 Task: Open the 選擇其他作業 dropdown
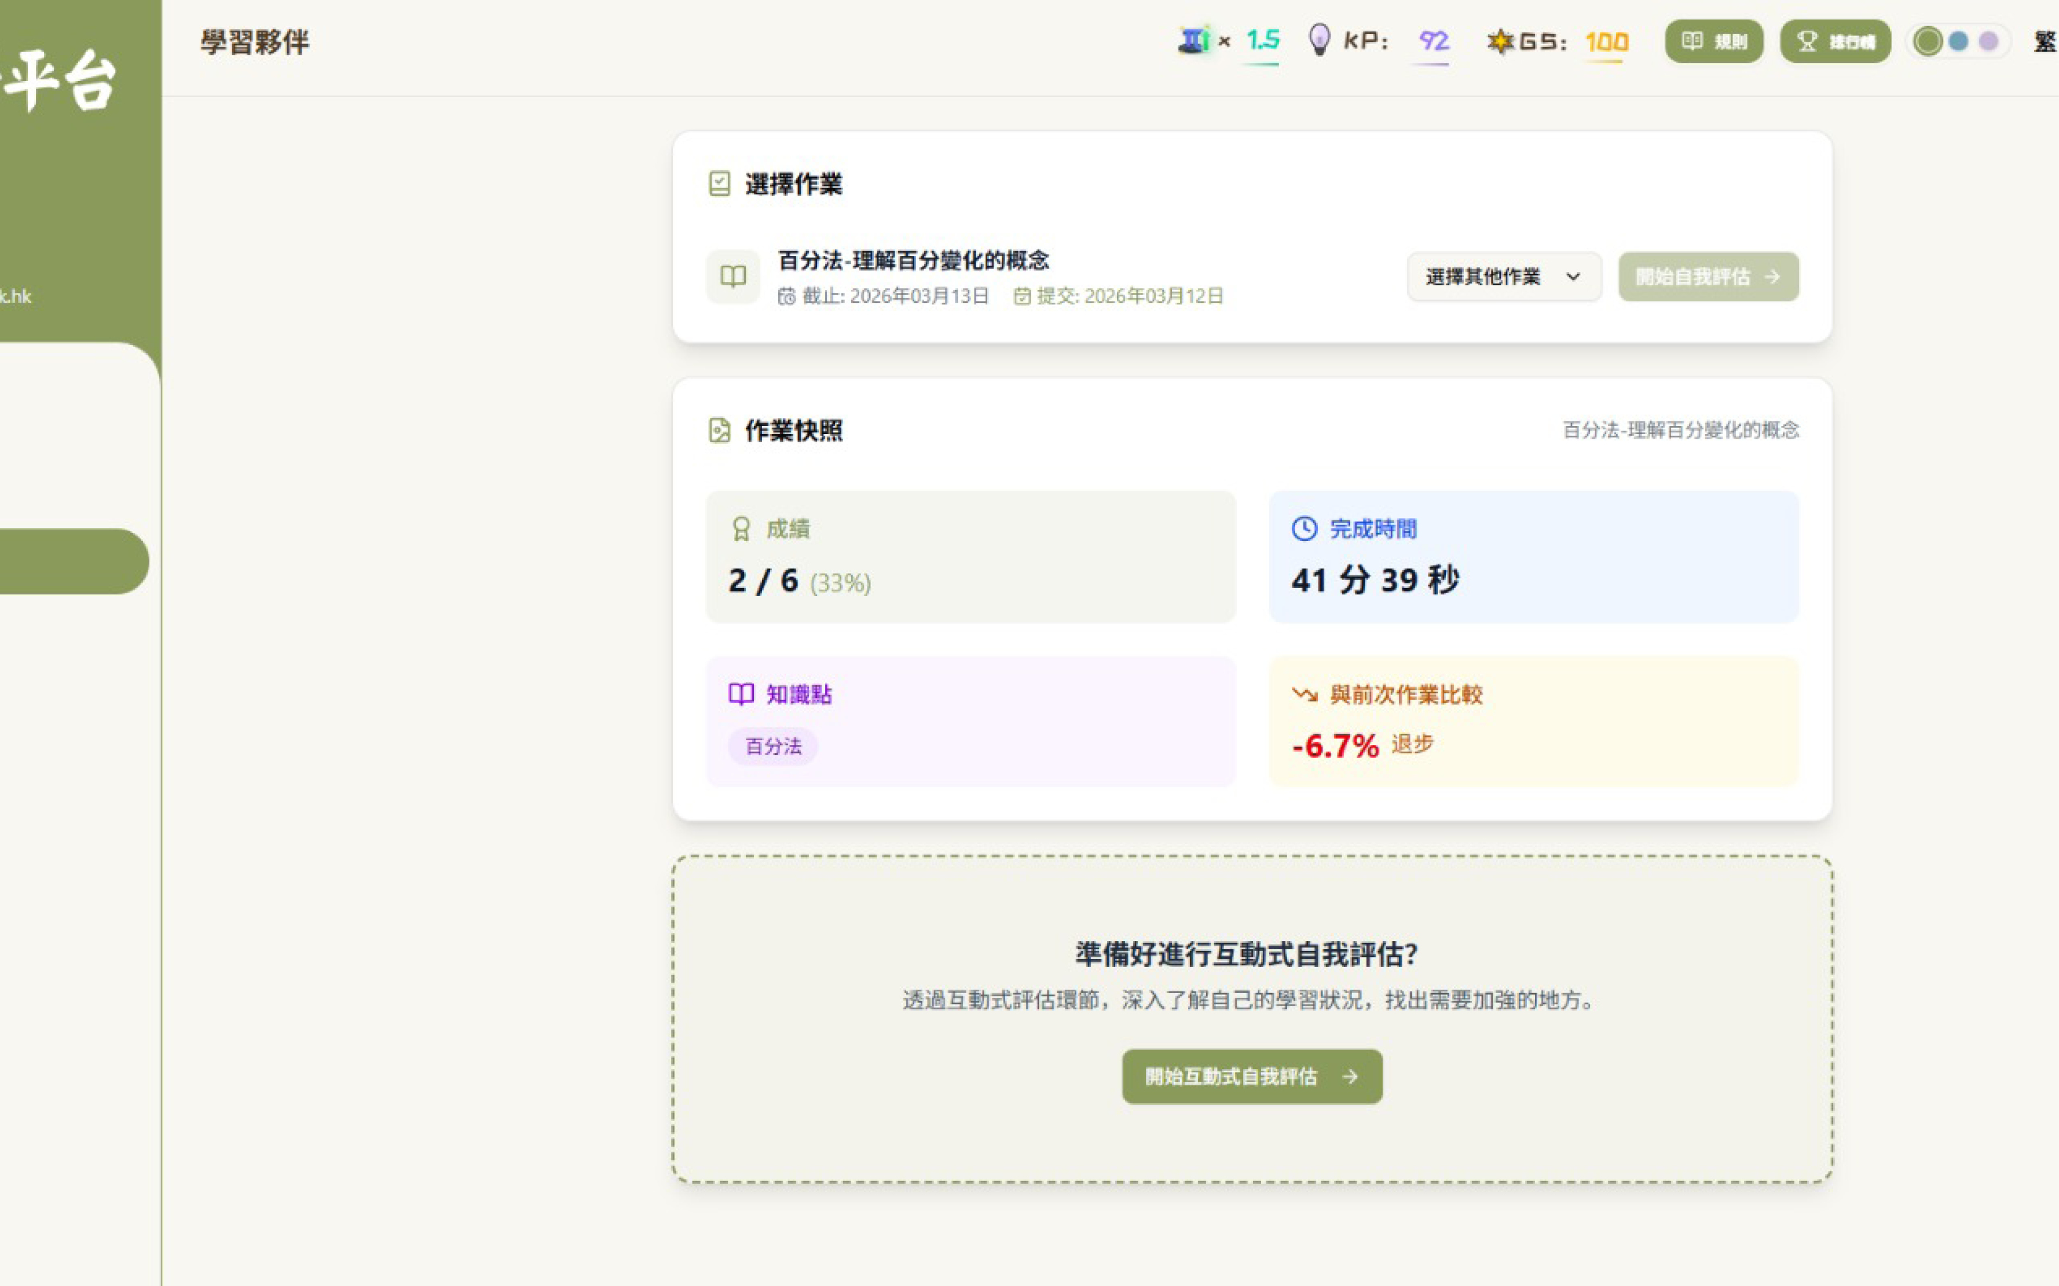1503,277
